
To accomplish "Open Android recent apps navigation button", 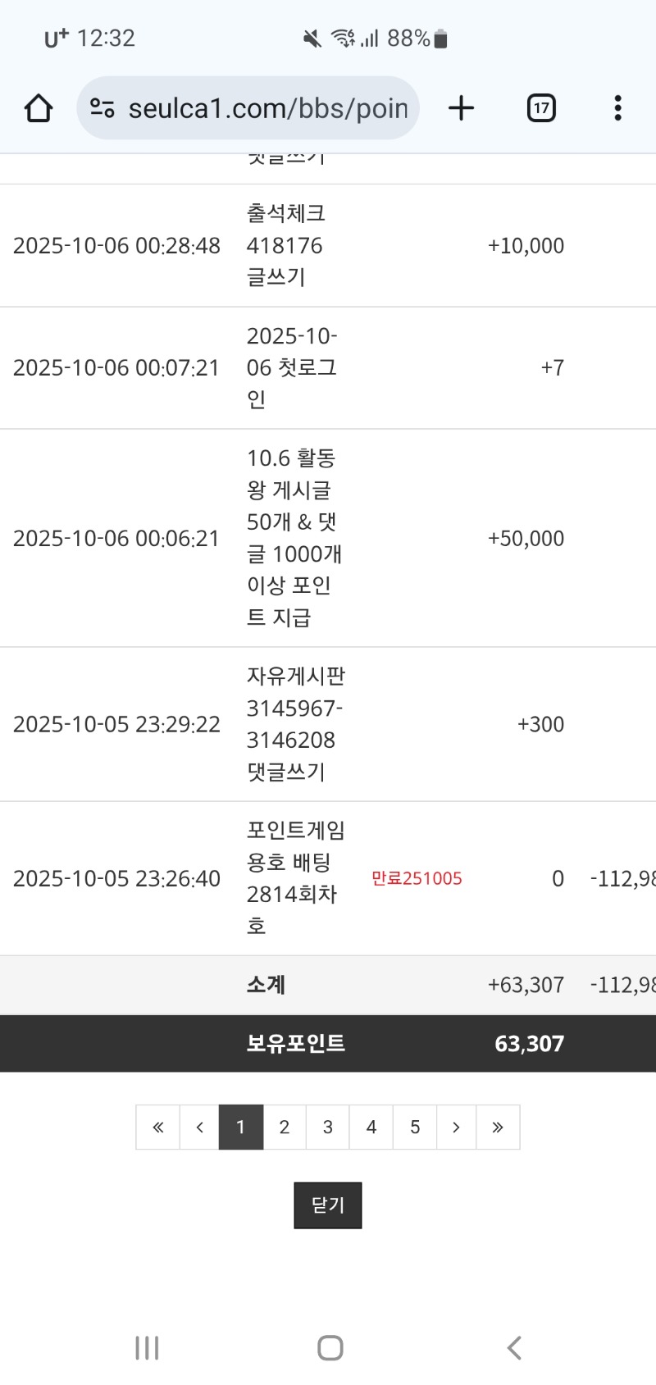I will click(x=147, y=1348).
